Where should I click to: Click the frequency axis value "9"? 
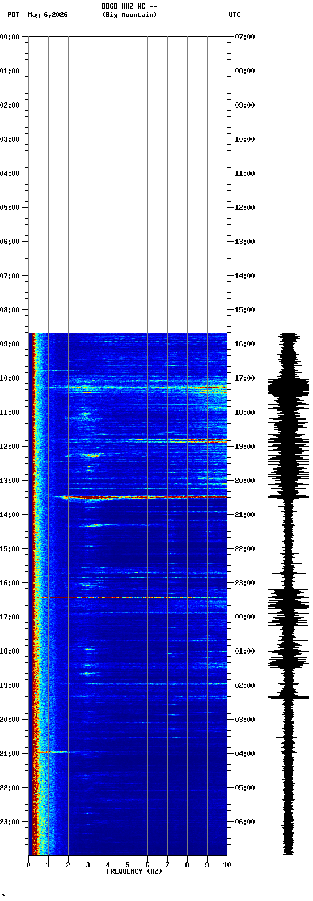point(207,865)
